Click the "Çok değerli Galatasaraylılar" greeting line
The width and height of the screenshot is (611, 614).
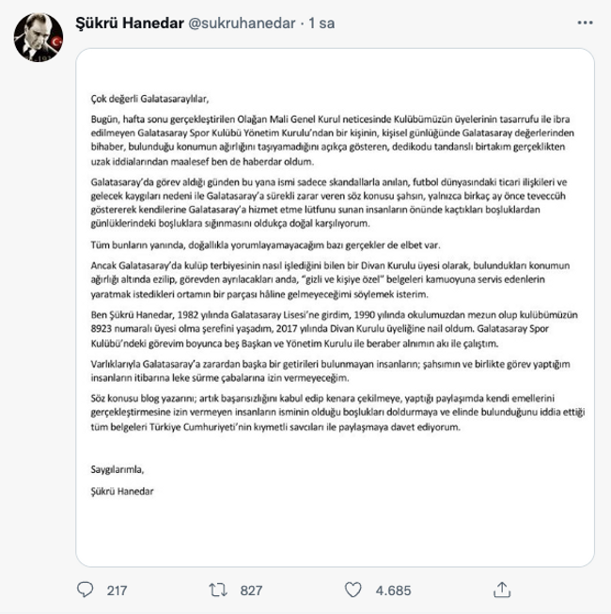pyautogui.click(x=149, y=99)
